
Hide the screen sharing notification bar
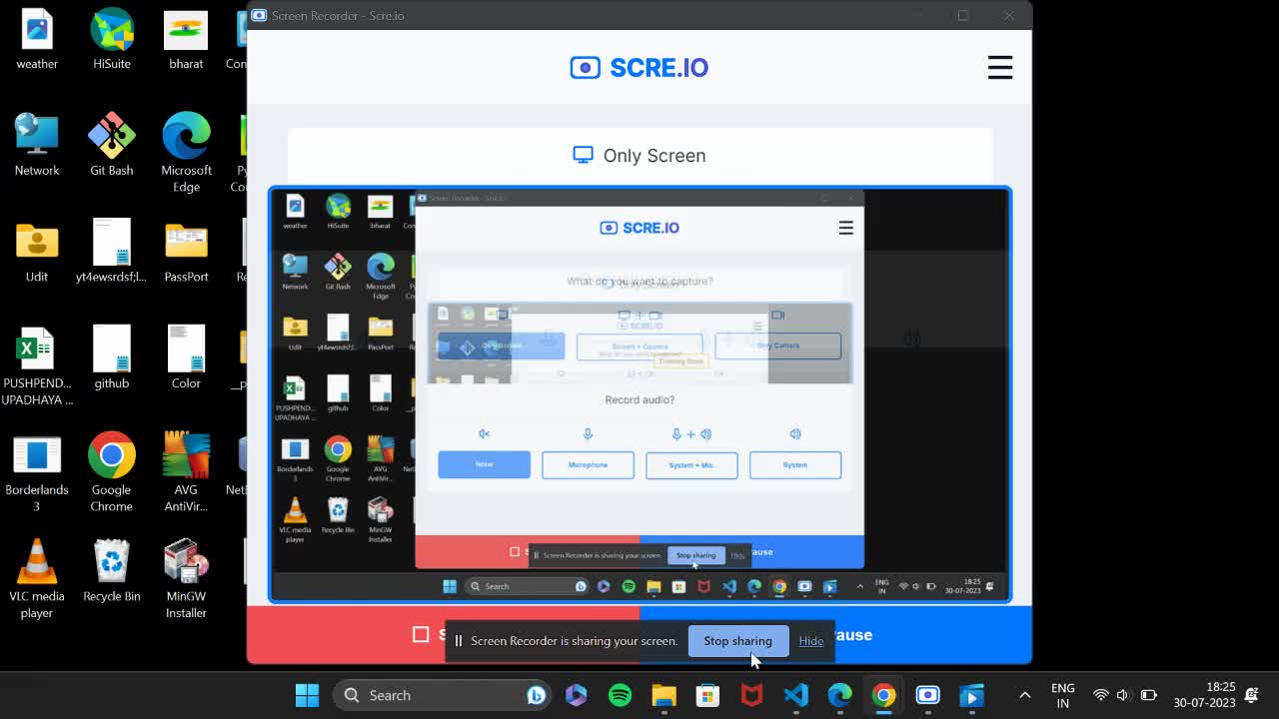pos(811,641)
